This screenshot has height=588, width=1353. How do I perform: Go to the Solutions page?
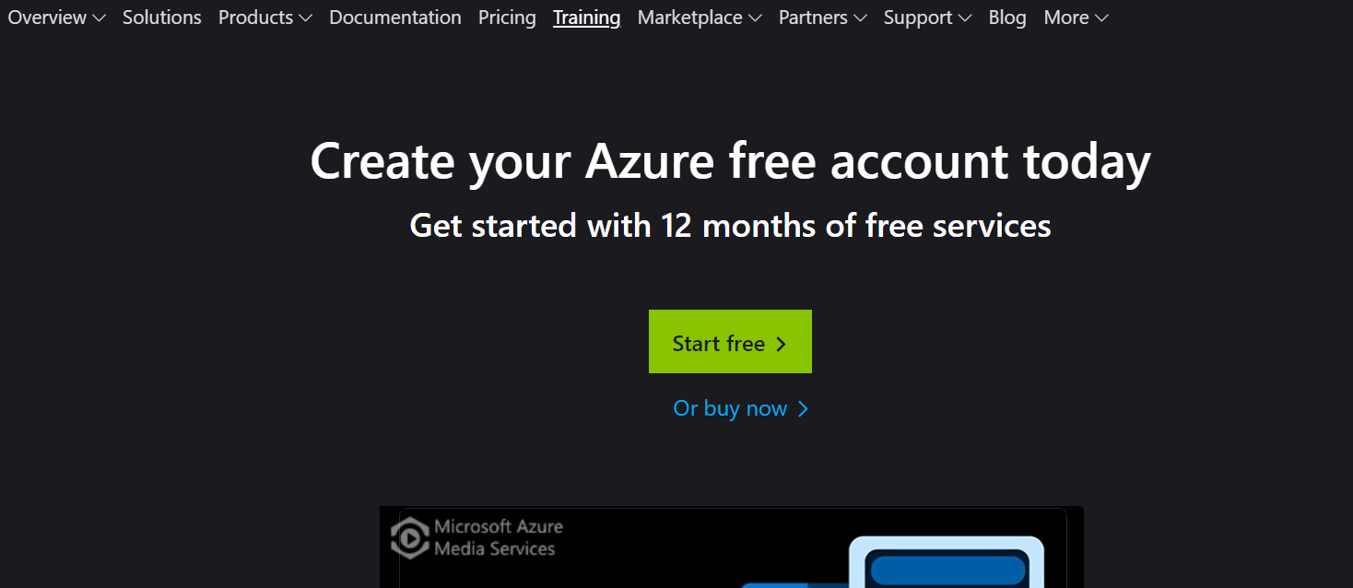(162, 18)
